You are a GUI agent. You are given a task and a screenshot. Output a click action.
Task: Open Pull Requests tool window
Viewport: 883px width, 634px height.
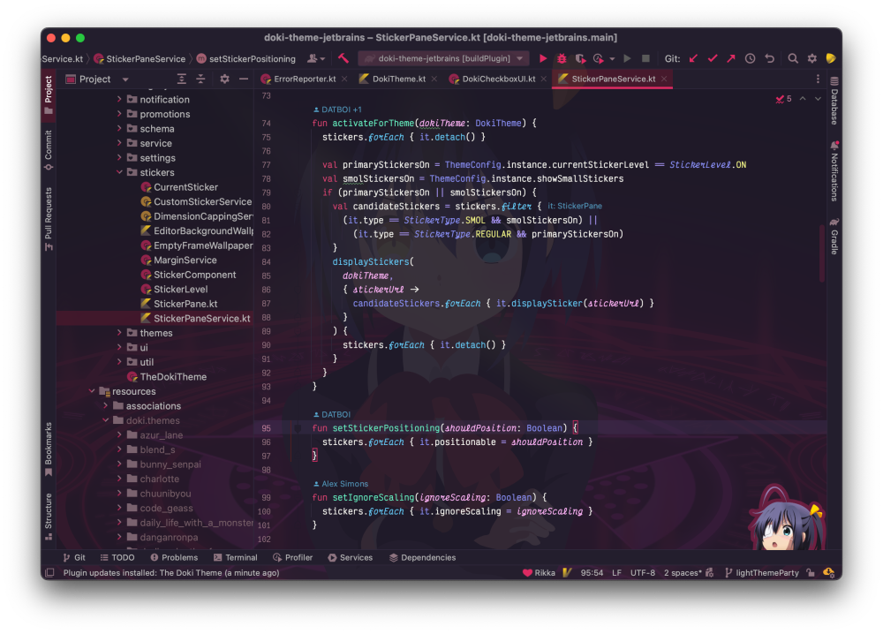coord(49,219)
